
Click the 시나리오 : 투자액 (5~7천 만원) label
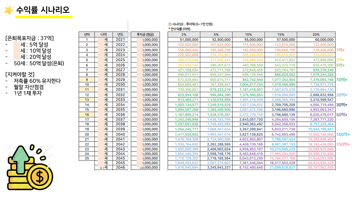point(190,24)
